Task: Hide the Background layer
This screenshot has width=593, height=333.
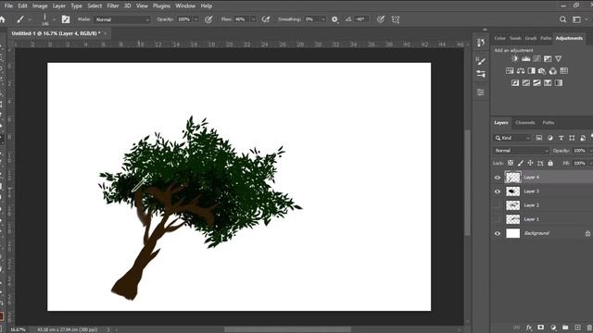Action: pos(498,233)
